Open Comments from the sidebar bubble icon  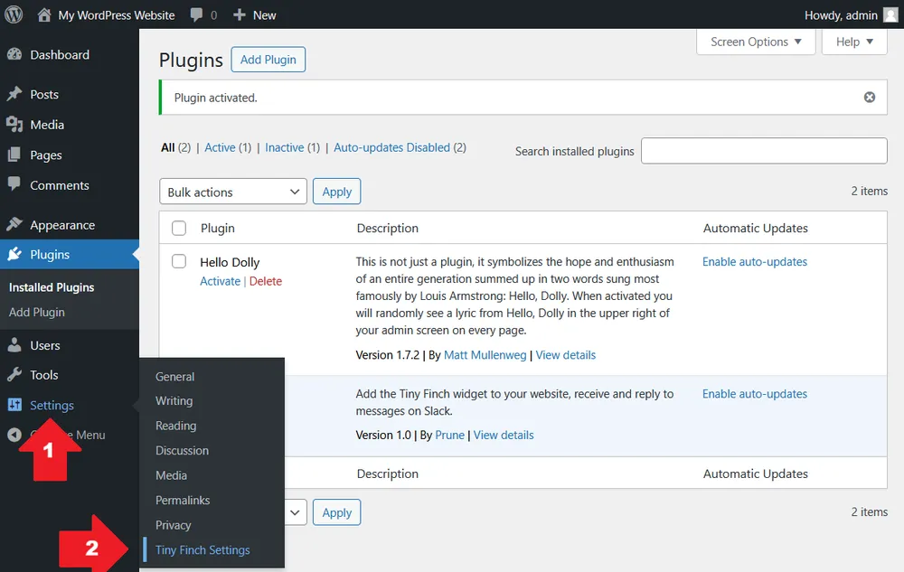pyautogui.click(x=16, y=185)
